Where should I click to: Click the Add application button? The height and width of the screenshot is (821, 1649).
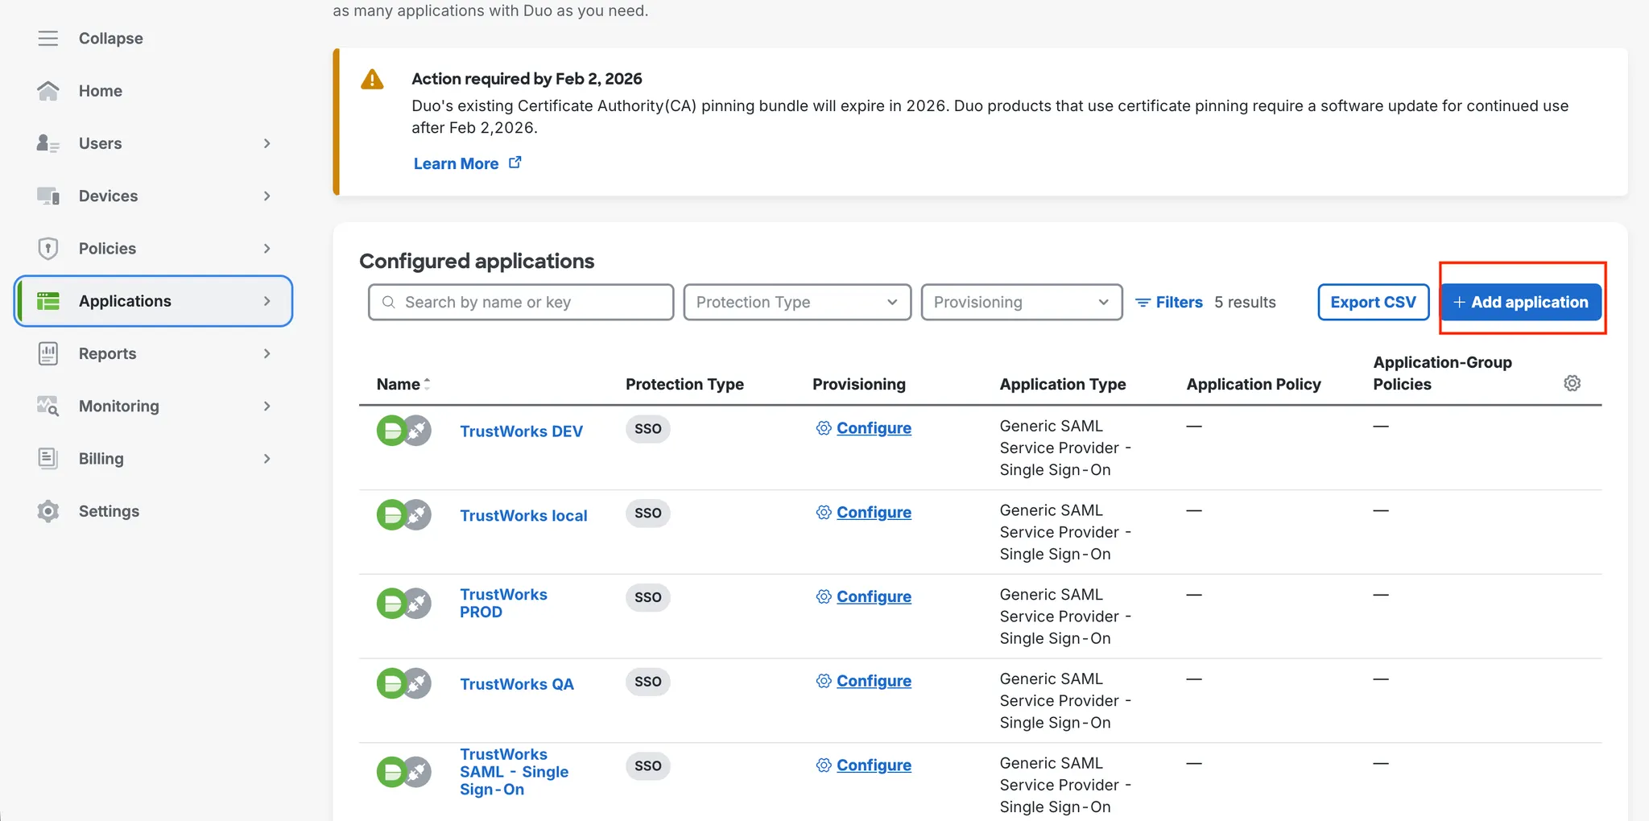(1521, 302)
